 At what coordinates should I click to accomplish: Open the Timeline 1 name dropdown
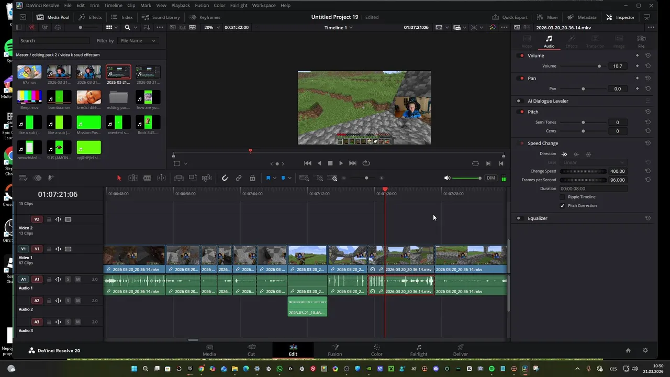[338, 27]
